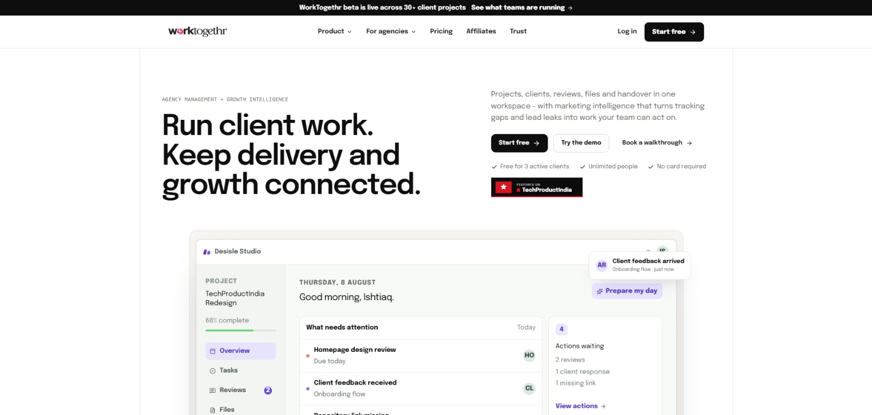The image size is (872, 415).
Task: Click the Try the demo button
Action: coord(581,143)
